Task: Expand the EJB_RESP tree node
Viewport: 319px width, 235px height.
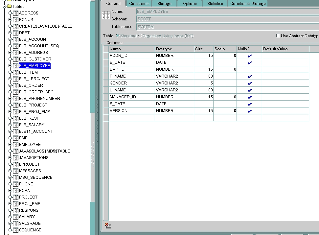Action: pos(10,118)
